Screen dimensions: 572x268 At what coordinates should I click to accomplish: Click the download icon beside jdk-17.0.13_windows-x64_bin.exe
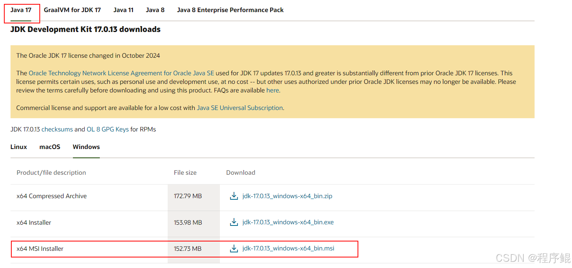pyautogui.click(x=234, y=222)
